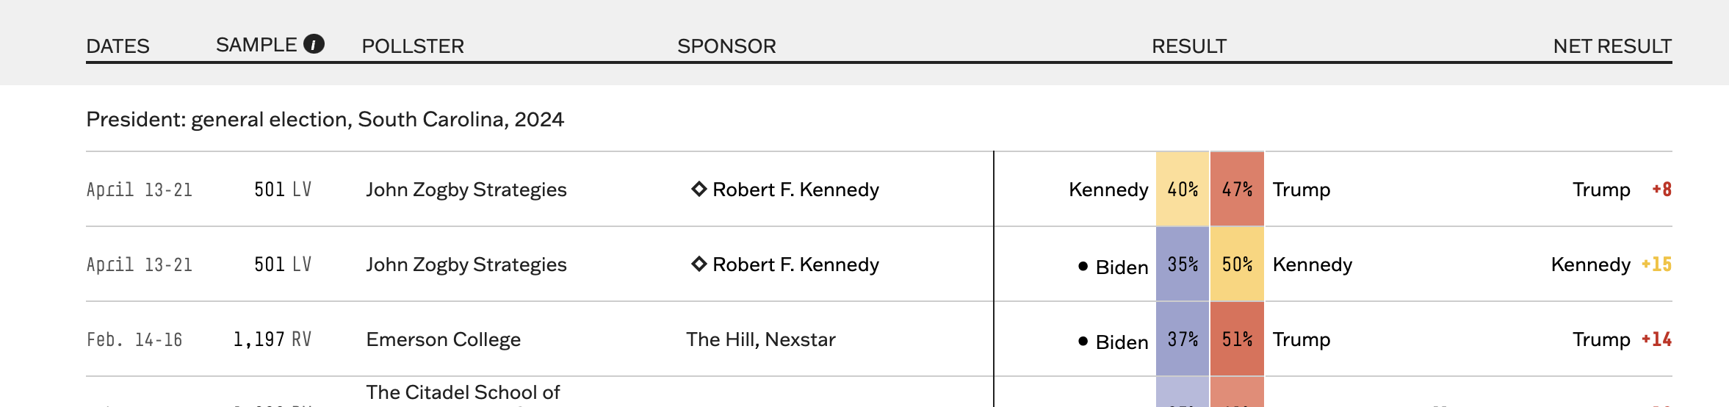Click Biden 35% blue result cell
Screen dimensions: 1729x407
(x=1183, y=264)
